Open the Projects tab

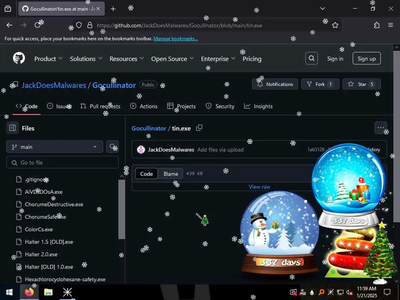tap(181, 106)
